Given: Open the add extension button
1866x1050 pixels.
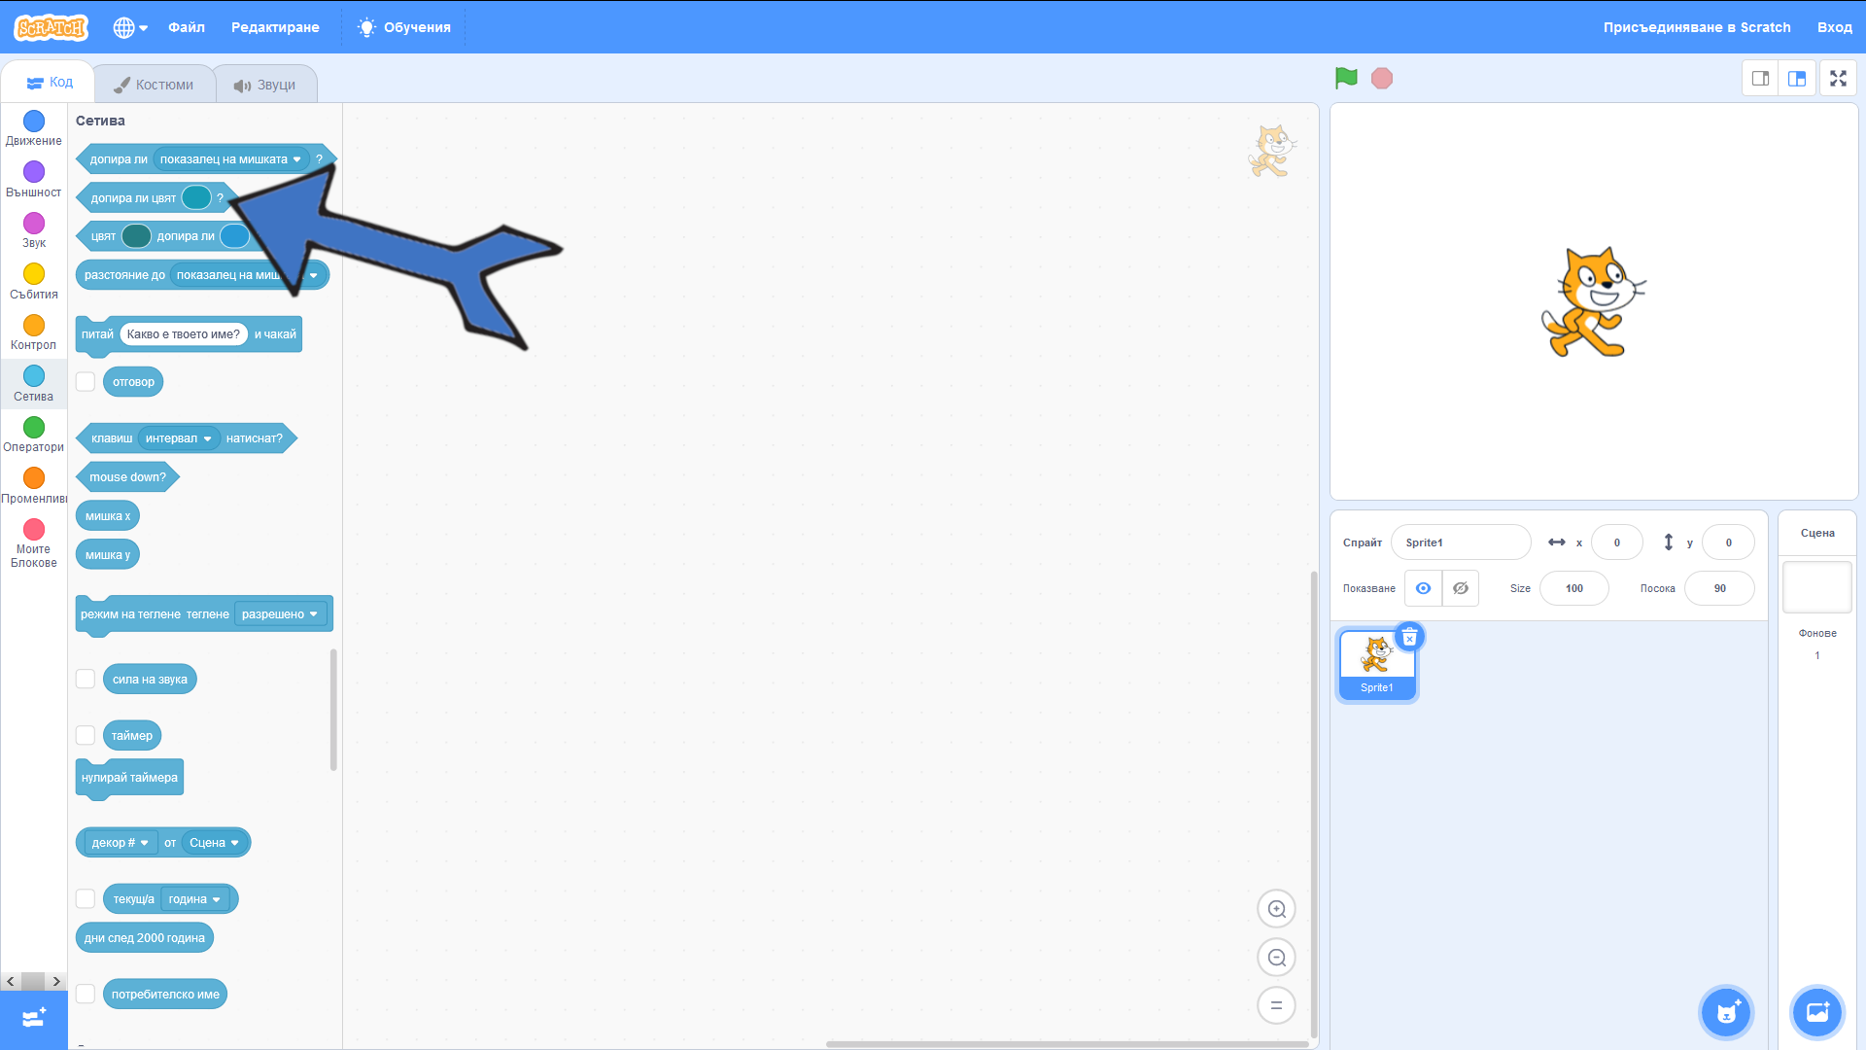Looking at the screenshot, I should [x=34, y=1018].
